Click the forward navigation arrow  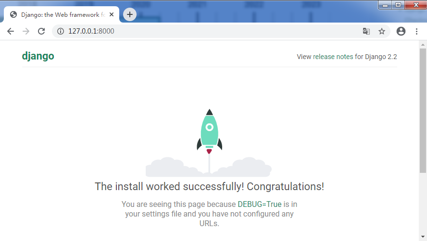[x=26, y=31]
